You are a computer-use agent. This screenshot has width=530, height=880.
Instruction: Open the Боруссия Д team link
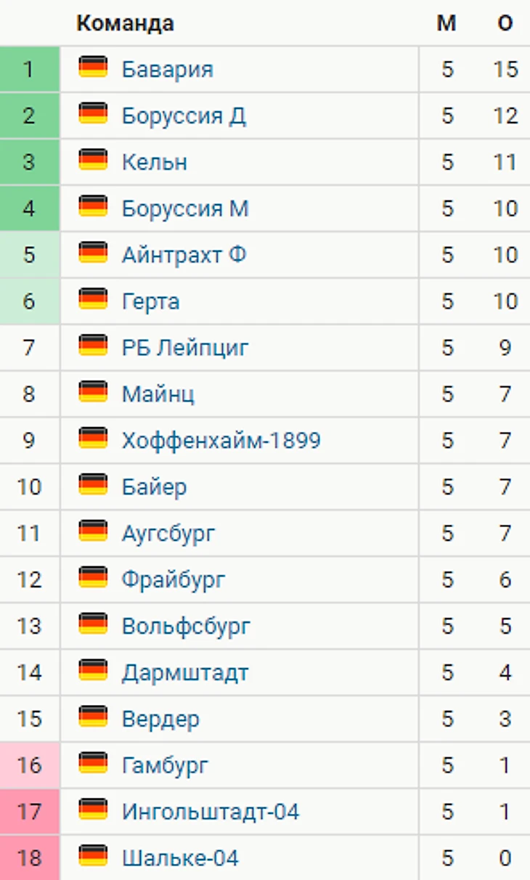(184, 115)
